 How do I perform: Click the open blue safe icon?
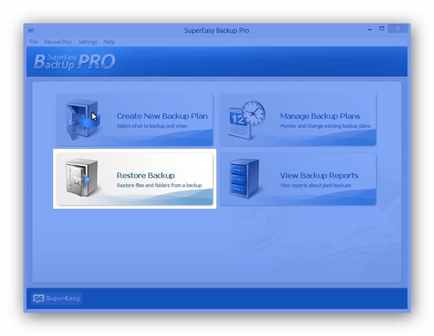tap(83, 120)
